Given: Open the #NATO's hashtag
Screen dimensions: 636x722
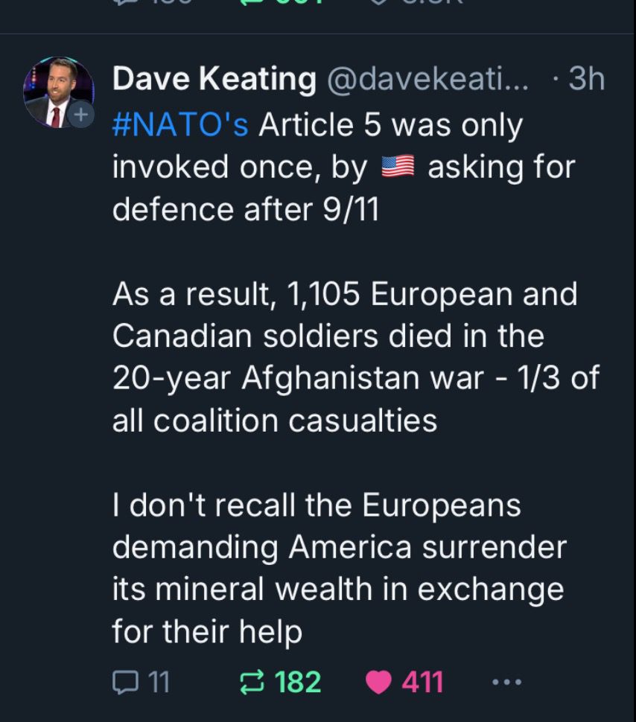Looking at the screenshot, I should 180,125.
